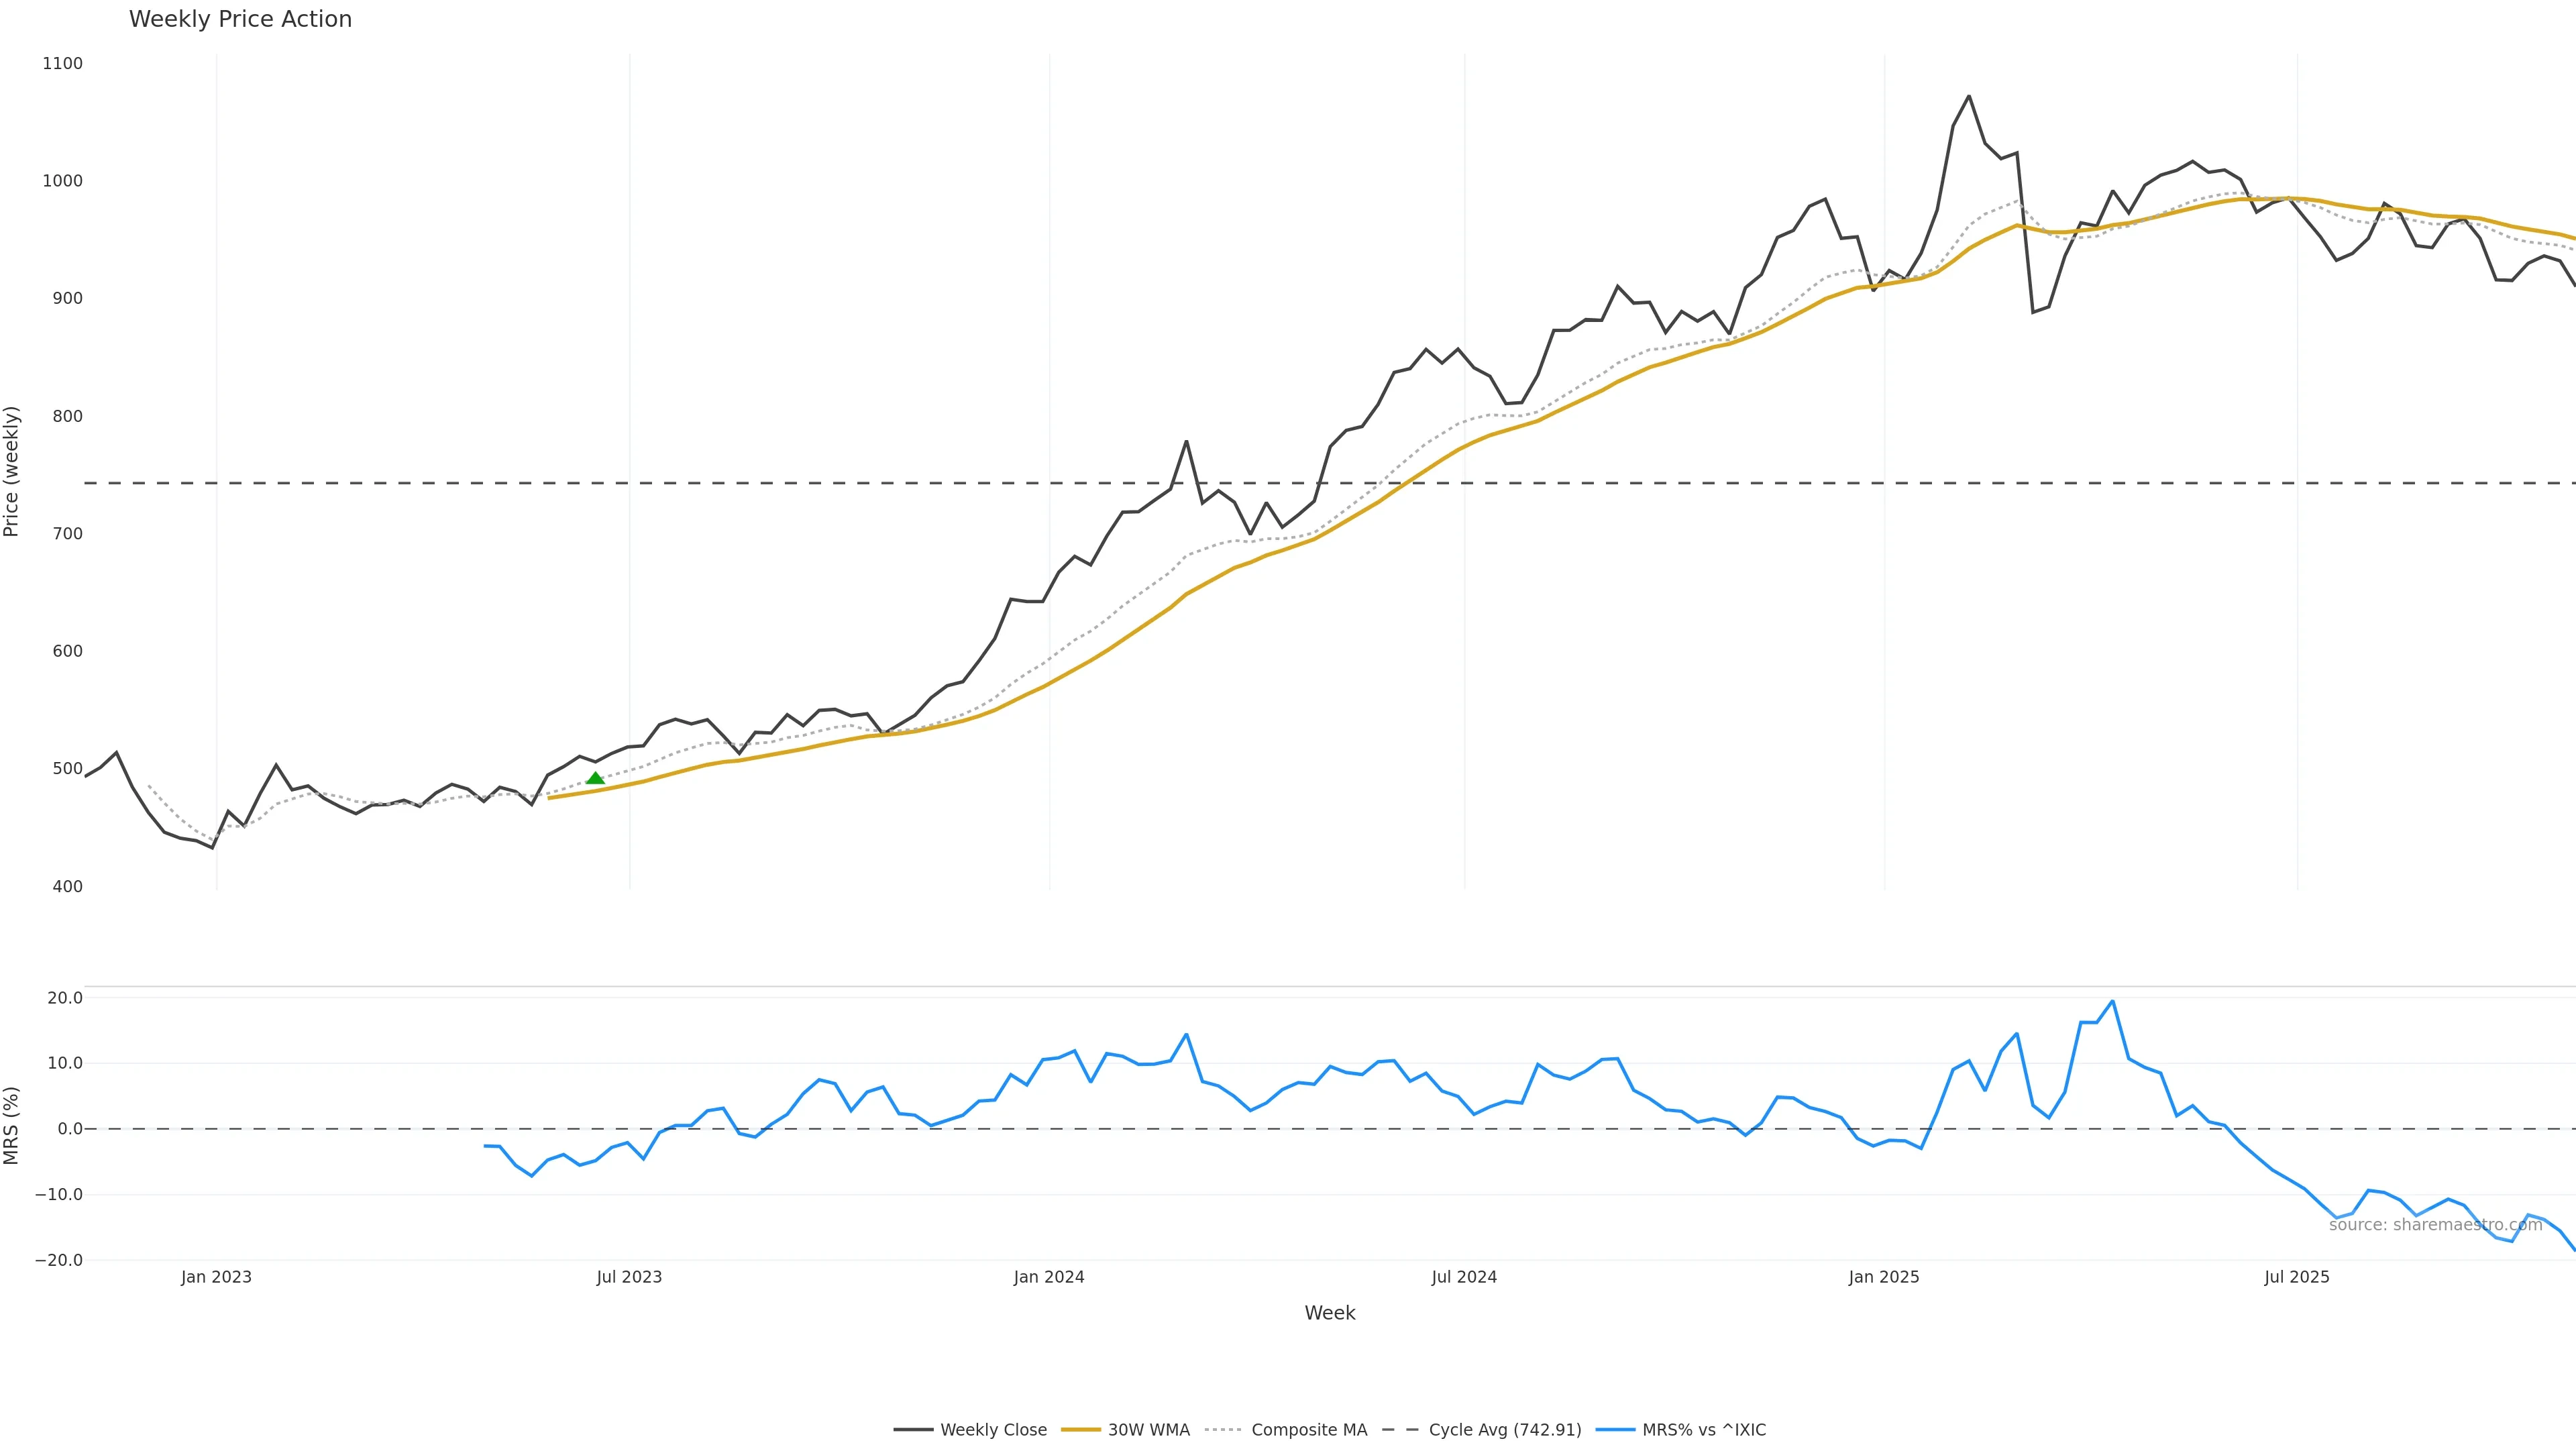The height and width of the screenshot is (1449, 2576).
Task: Click the Jul 2025 x-axis tick label
Action: coord(2296,1277)
